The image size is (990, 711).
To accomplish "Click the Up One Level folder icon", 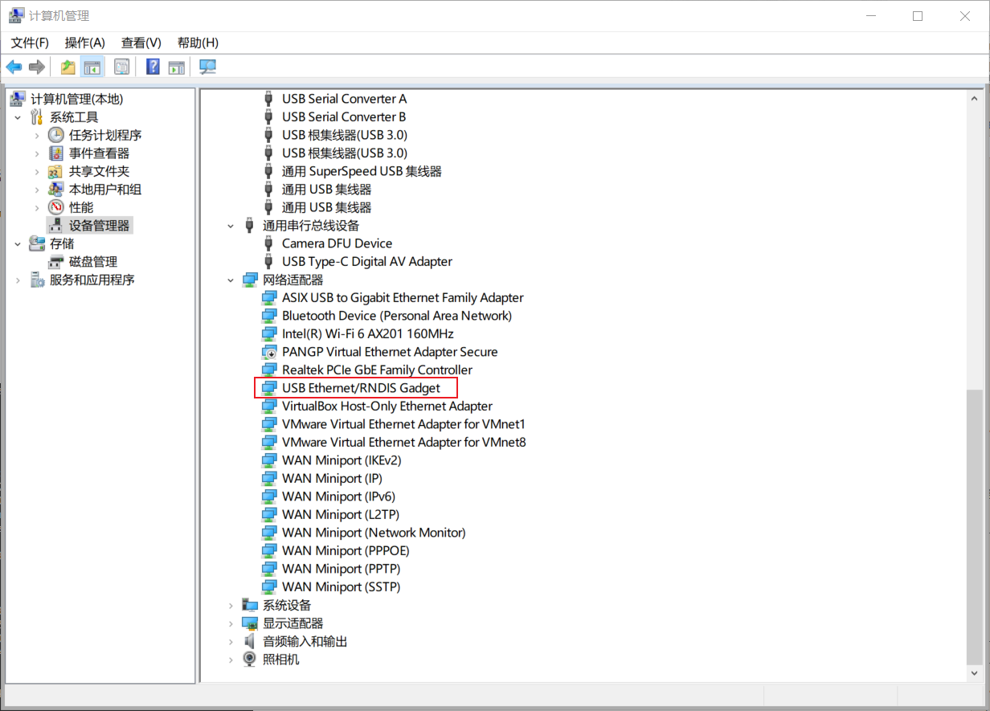I will tap(68, 67).
